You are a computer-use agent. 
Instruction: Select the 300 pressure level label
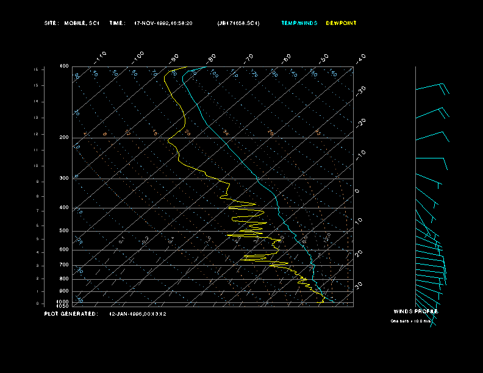tap(64, 179)
